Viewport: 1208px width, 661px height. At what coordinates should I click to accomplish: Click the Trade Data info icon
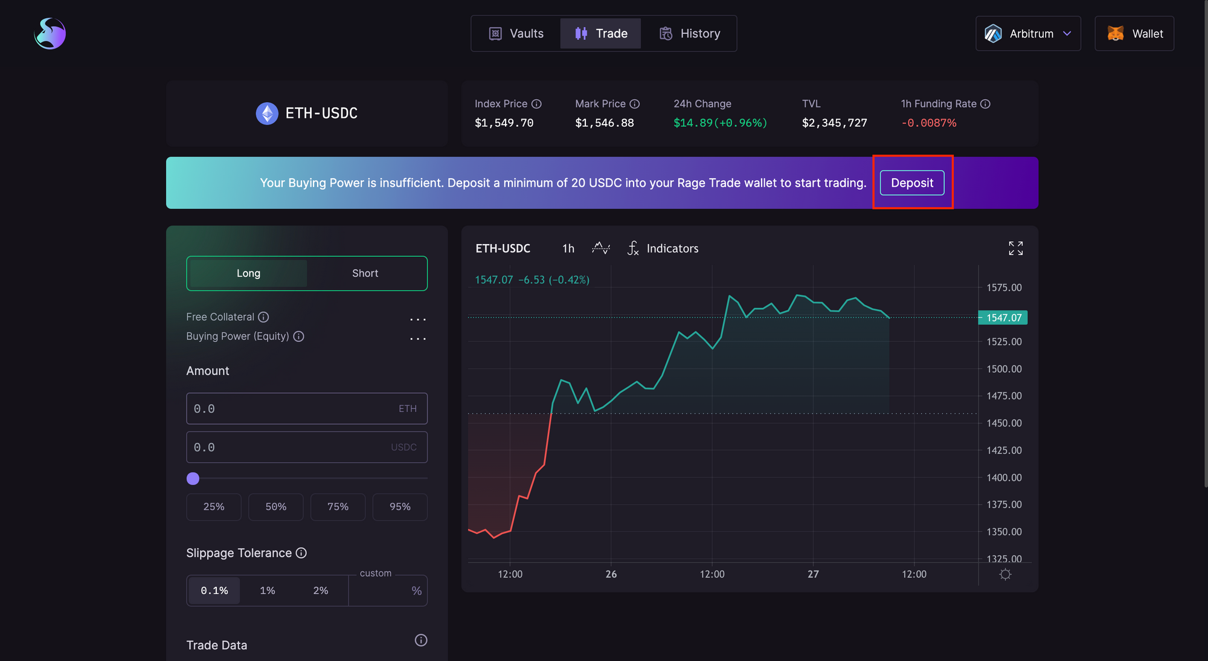421,640
